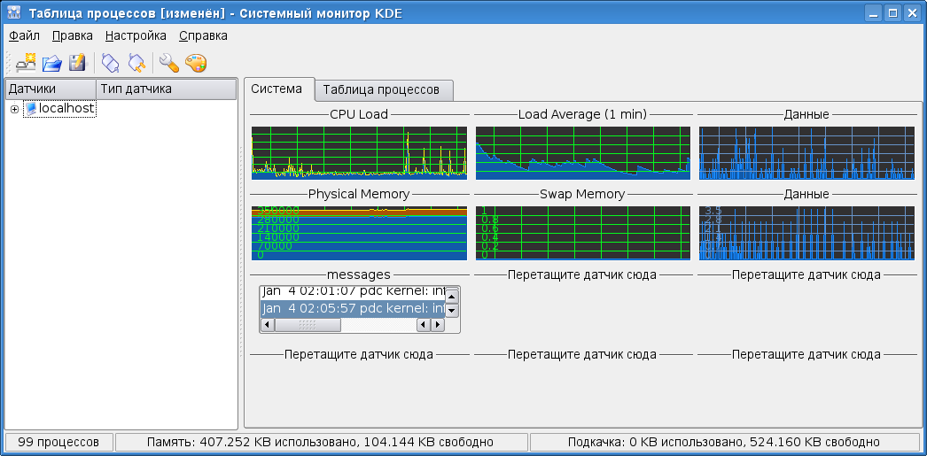Image resolution: width=927 pixels, height=456 pixels.
Task: Open the Правка menu
Action: 72,35
